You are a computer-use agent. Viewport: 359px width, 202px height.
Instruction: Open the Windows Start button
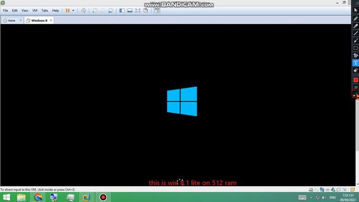(6, 197)
